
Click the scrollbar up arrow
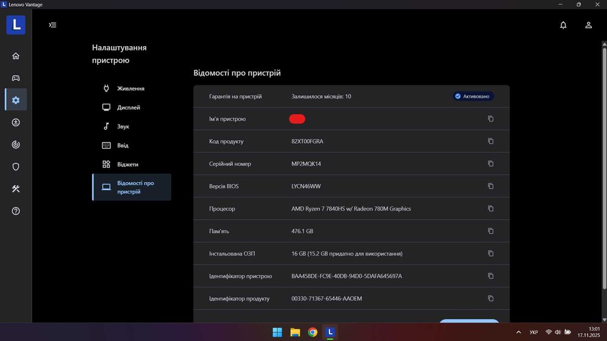coord(605,44)
